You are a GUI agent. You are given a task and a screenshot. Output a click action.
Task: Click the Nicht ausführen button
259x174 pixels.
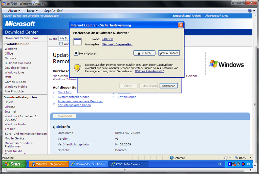(x=169, y=53)
